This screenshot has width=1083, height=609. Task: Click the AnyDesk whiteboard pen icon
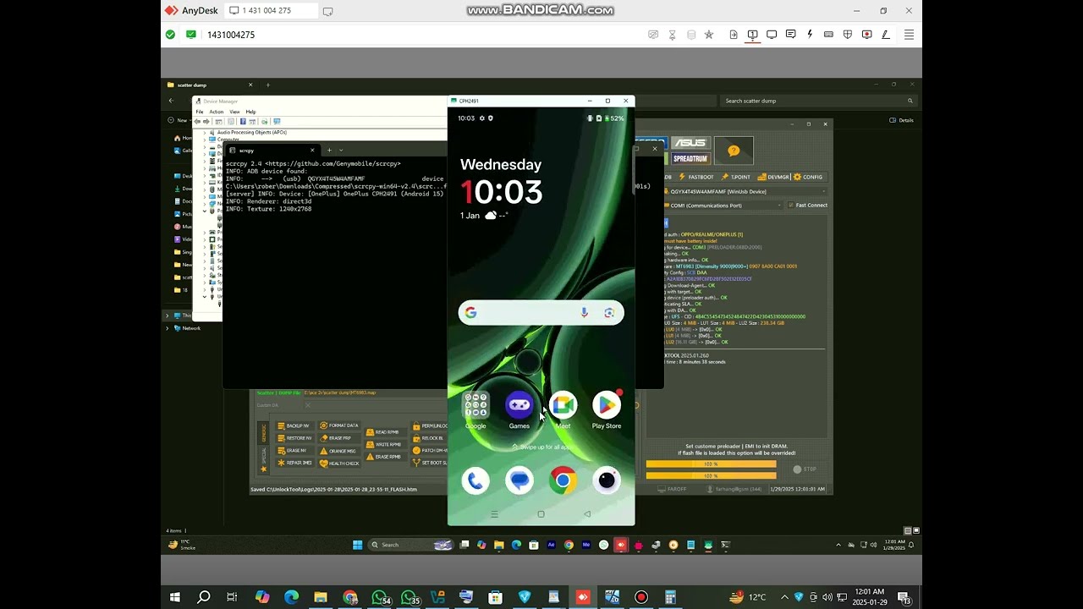(886, 35)
